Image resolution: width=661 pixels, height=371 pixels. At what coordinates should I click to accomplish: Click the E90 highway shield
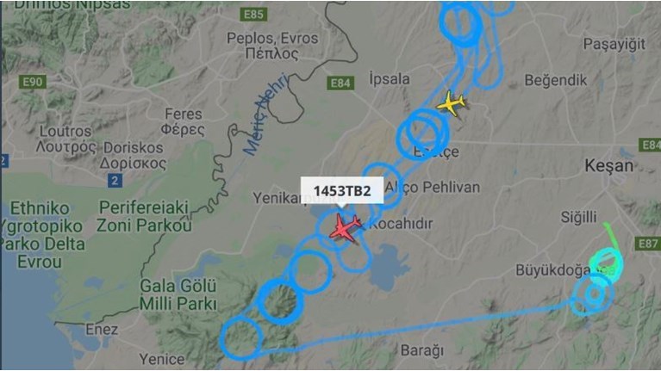point(33,82)
